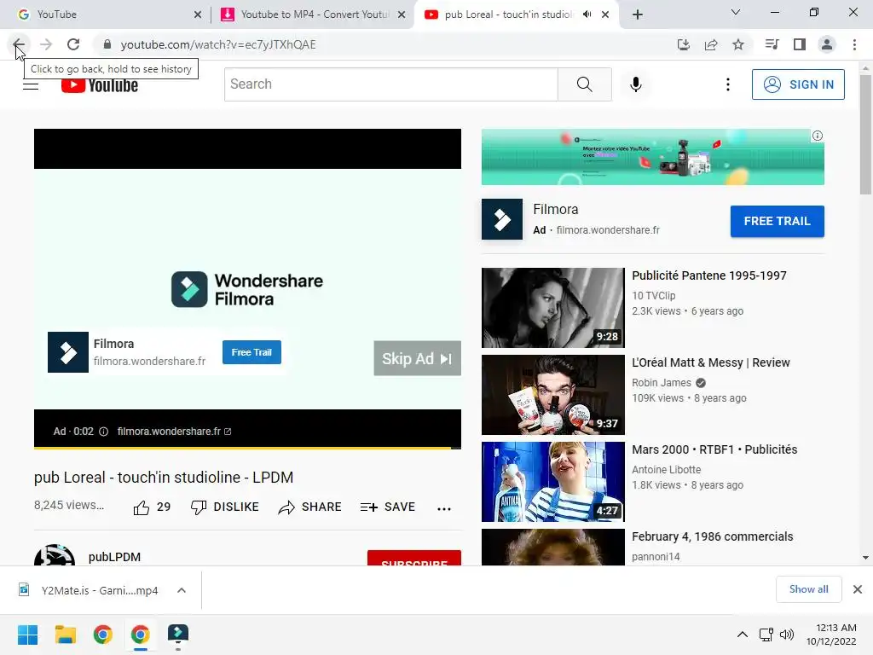Open February 4, 1986 commercials title
The height and width of the screenshot is (655, 873).
tap(712, 536)
